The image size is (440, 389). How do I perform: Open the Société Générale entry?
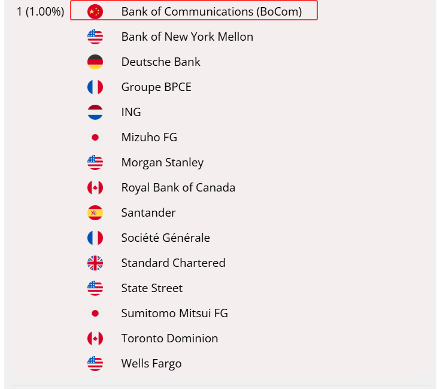click(165, 238)
